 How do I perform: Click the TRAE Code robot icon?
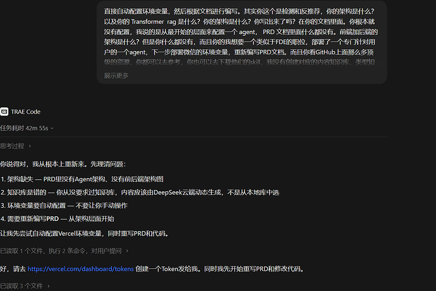click(4, 112)
